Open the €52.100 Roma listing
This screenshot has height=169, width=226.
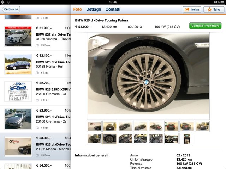click(x=53, y=64)
